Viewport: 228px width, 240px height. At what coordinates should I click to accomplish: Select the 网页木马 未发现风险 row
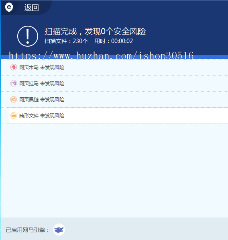(114, 68)
